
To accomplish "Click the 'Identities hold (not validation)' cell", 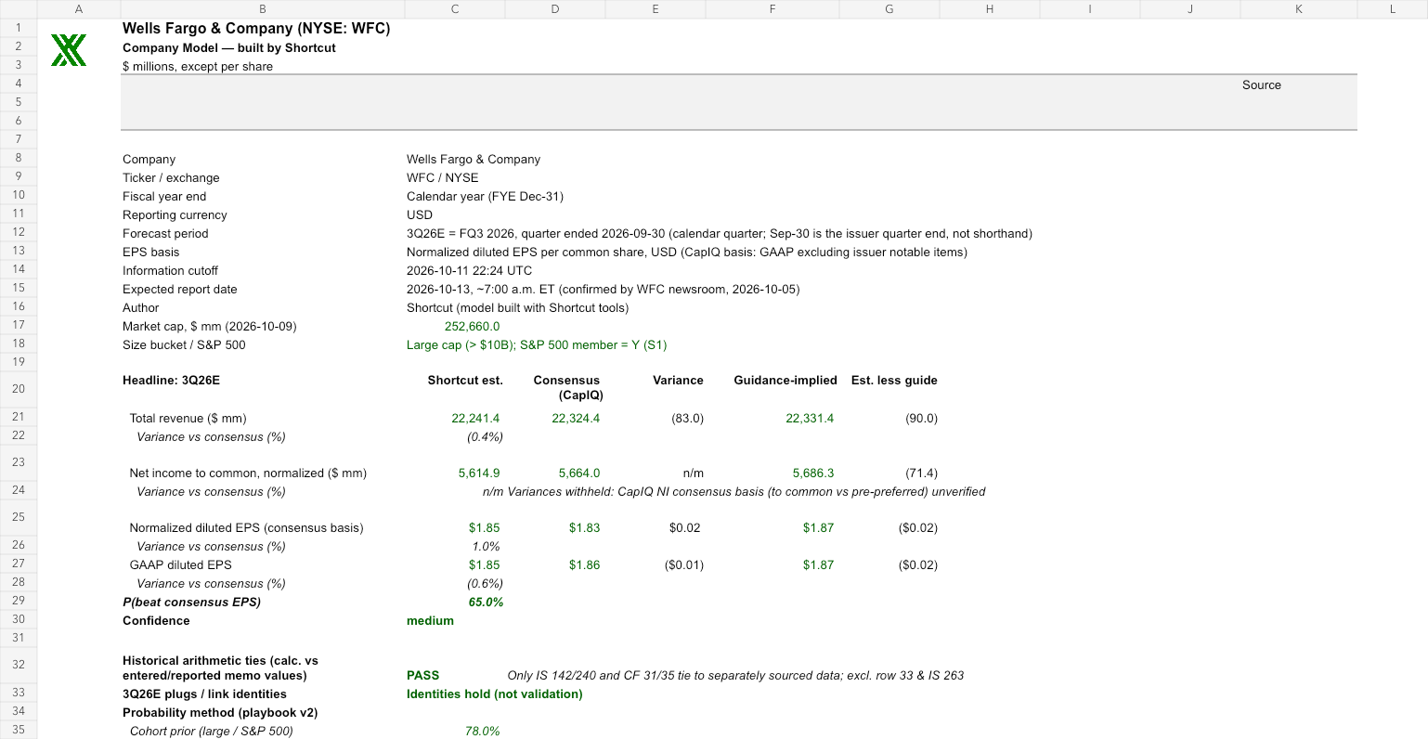I will [495, 694].
